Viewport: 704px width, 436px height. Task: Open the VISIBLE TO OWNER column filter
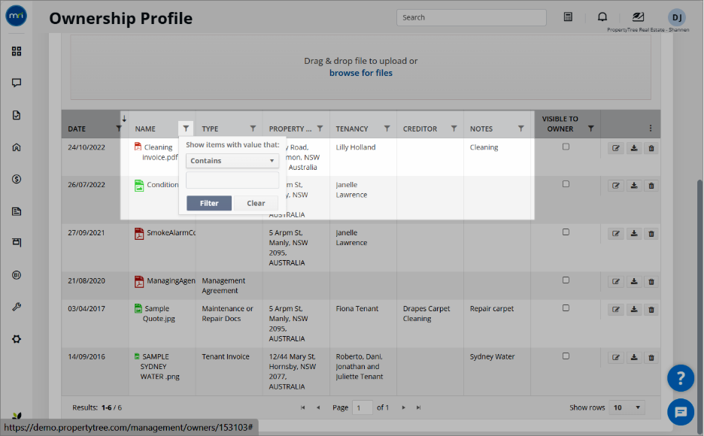(x=591, y=129)
